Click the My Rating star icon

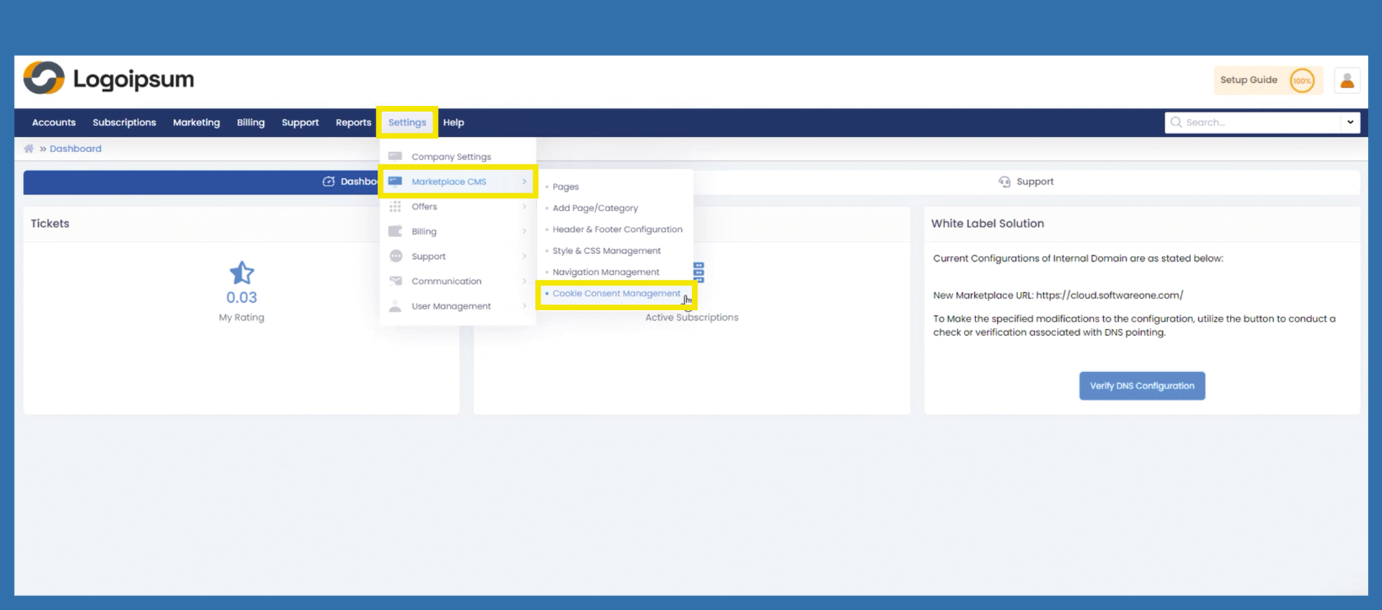click(242, 273)
